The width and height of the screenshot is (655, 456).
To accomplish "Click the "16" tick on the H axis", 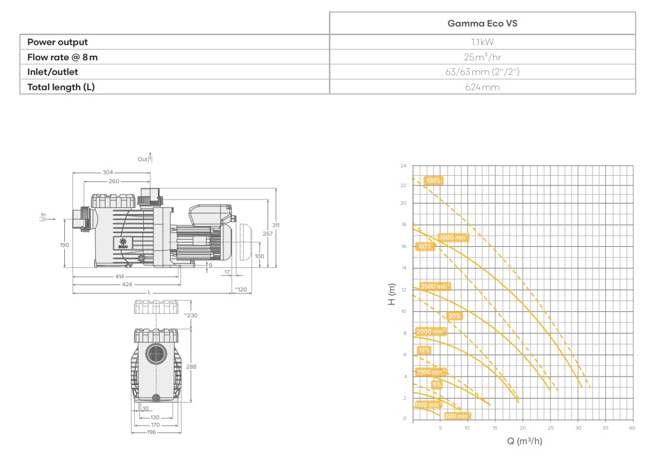I will pyautogui.click(x=404, y=246).
